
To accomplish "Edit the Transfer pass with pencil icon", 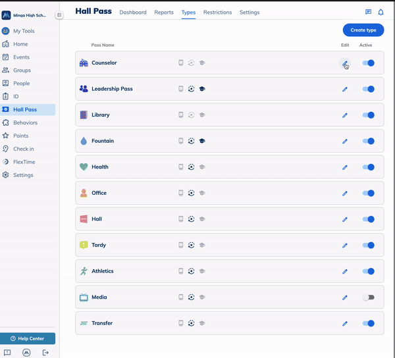I will coord(344,324).
